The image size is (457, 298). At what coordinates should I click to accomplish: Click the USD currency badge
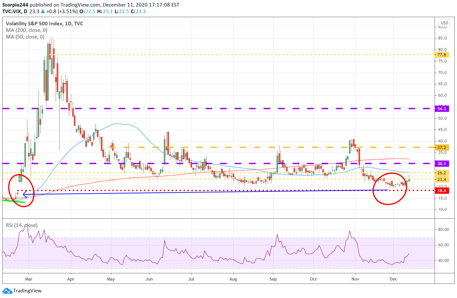(444, 23)
